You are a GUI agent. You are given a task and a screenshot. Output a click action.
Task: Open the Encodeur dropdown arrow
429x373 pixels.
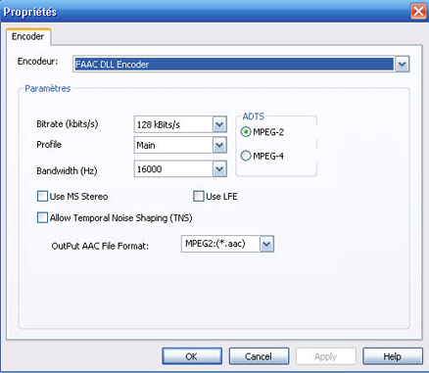(x=402, y=65)
